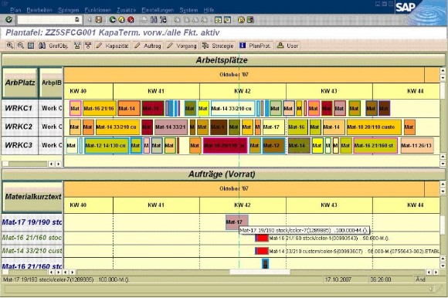448x298 pixels.
Task: Click the Arbeitsplätze scroll up arrow at top right
Action: [x=443, y=70]
